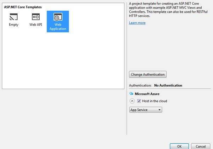Click the Authentication: label
The height and width of the screenshot is (149, 213).
(140, 85)
